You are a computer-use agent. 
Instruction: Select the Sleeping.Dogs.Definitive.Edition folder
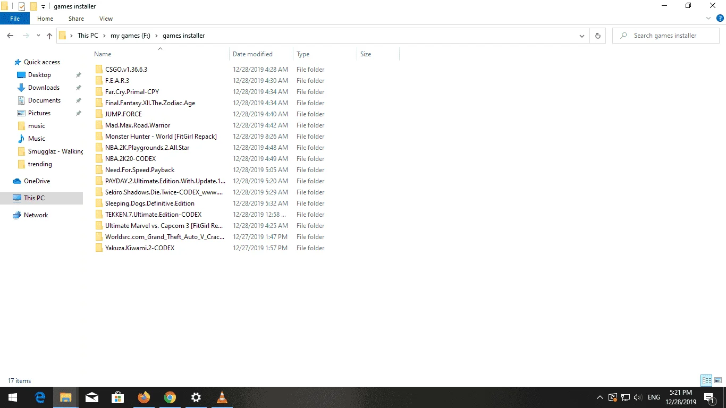tap(150, 203)
